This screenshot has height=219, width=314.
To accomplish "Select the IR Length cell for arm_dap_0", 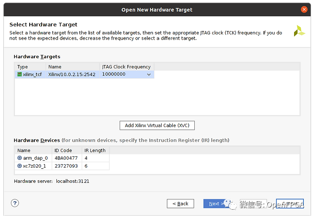I will (x=95, y=158).
